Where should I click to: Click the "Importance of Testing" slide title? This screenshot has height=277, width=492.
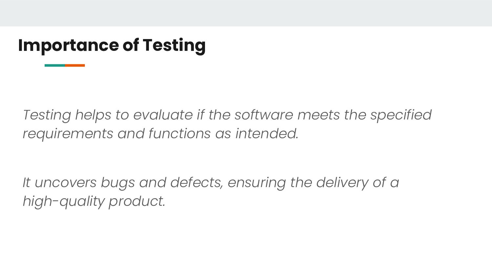coord(112,45)
